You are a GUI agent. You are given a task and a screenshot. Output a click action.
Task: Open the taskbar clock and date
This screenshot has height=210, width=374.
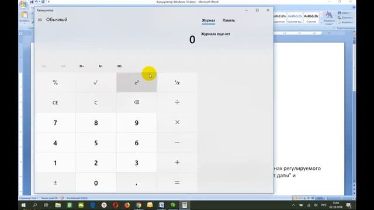pos(336,205)
